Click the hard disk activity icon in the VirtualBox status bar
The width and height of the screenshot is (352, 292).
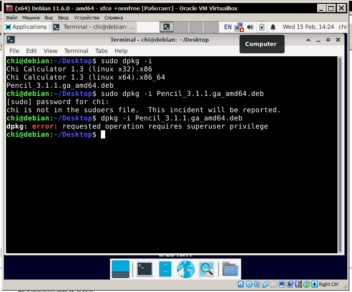240,284
